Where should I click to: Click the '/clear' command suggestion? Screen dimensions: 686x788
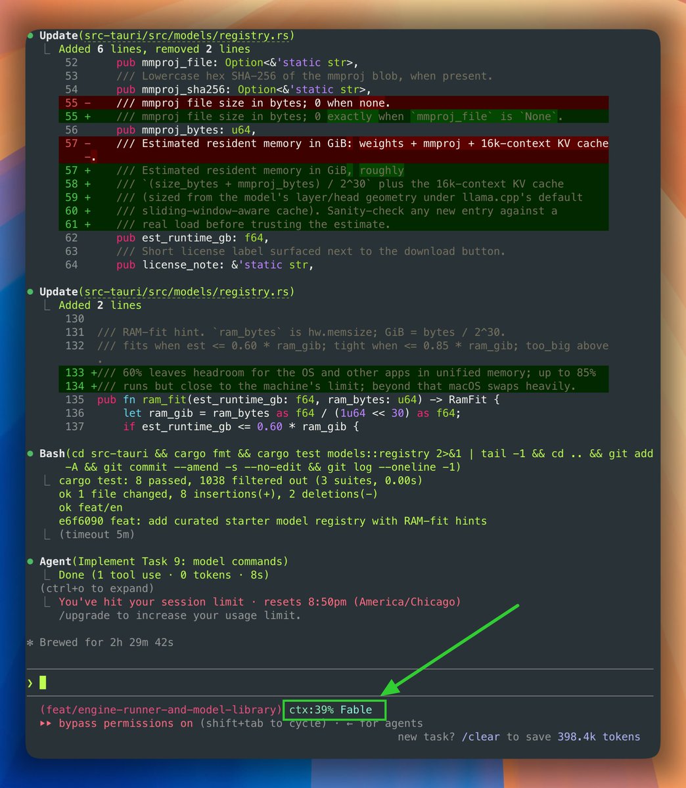click(480, 737)
